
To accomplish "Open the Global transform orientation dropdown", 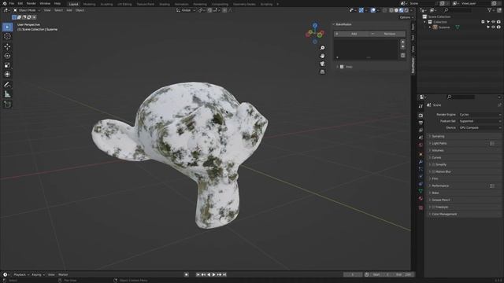I will [x=186, y=10].
